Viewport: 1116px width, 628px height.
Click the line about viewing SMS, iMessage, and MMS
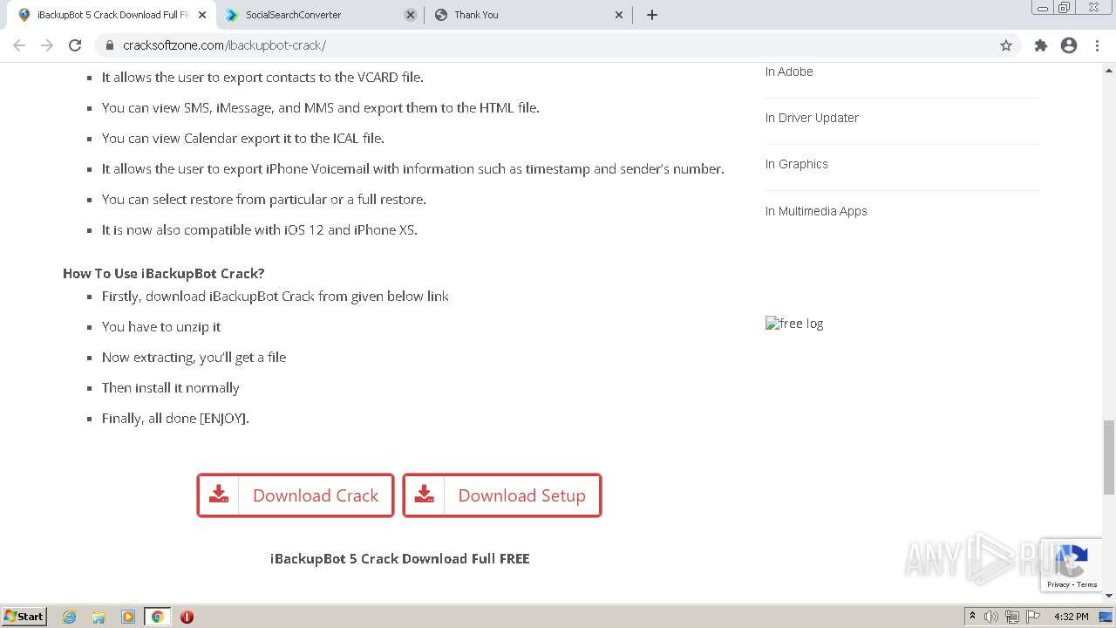click(321, 107)
